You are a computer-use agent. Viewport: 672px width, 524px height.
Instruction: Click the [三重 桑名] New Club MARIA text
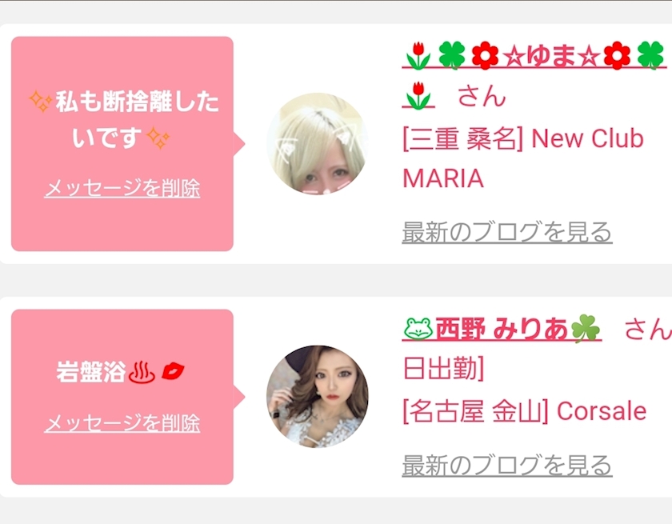523,158
